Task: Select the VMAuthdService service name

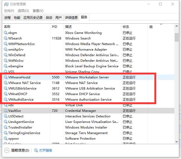Action: (x=21, y=99)
